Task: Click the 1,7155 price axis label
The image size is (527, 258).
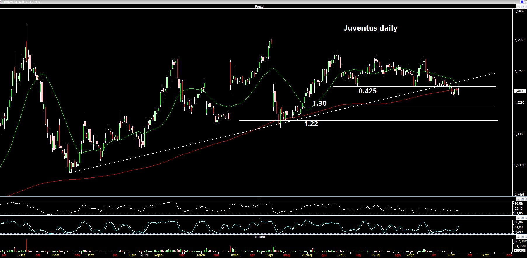Action: [519, 40]
